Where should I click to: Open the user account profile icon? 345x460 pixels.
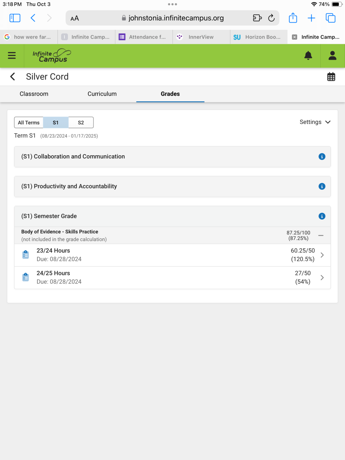[333, 55]
